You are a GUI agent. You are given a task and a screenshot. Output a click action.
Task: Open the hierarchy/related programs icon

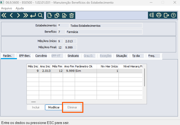tap(152, 15)
